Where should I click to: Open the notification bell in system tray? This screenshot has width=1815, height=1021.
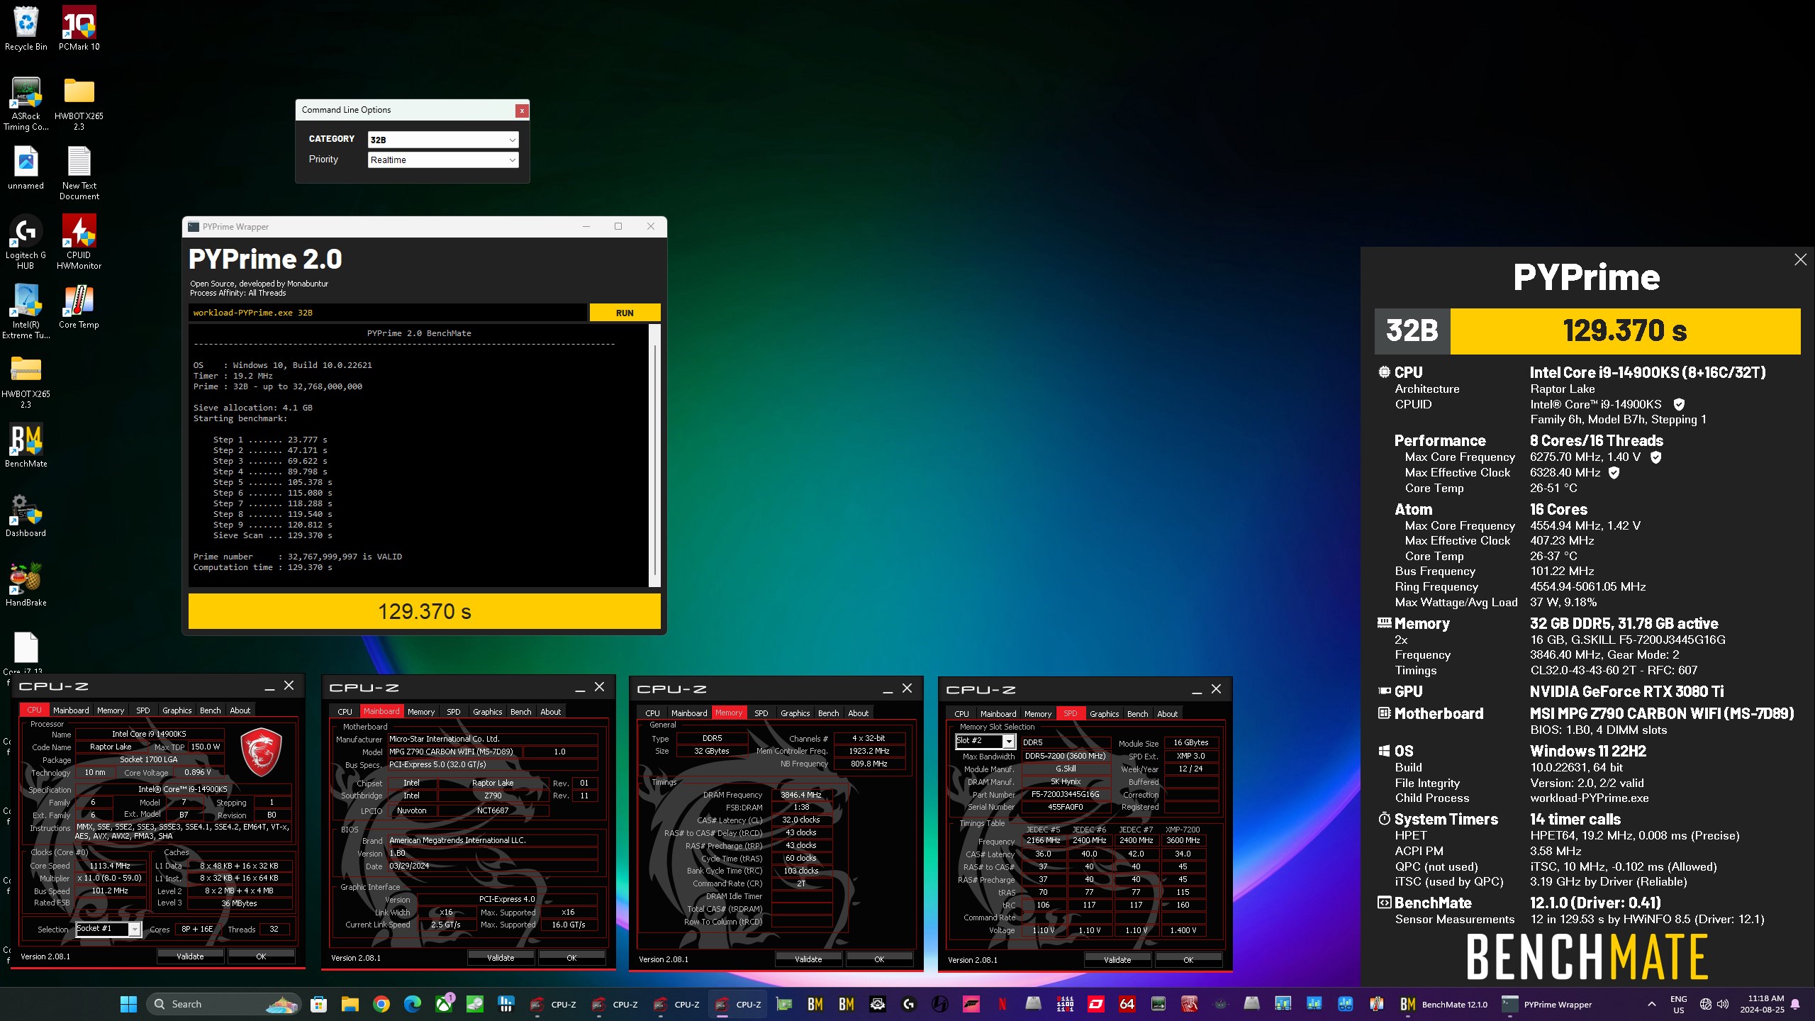click(1795, 1004)
